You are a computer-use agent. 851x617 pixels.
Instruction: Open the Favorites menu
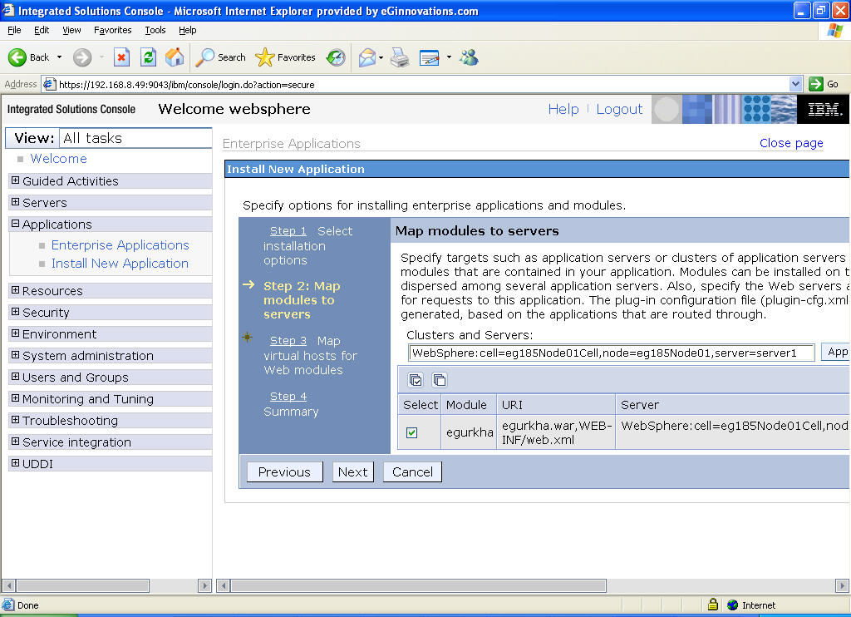click(112, 31)
